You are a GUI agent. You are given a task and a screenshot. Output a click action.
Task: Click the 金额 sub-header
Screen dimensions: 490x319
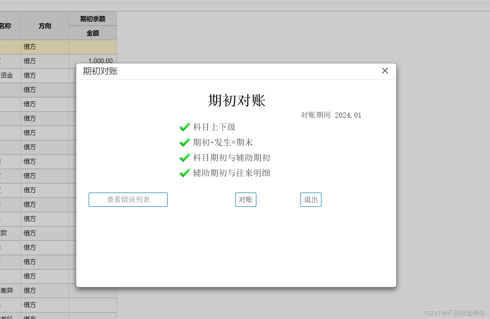pyautogui.click(x=93, y=33)
